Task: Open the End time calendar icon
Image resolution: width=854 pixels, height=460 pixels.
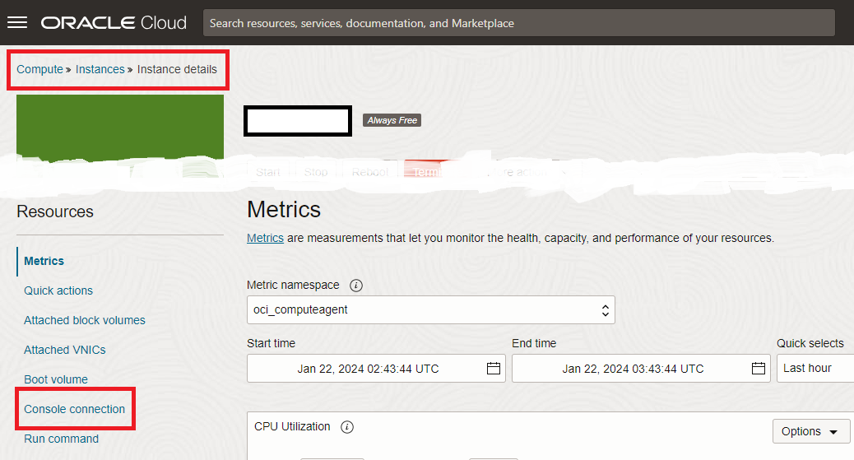Action: [x=759, y=369]
